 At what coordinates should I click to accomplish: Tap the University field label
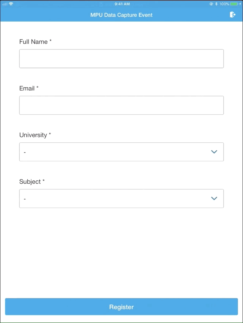tap(35, 135)
